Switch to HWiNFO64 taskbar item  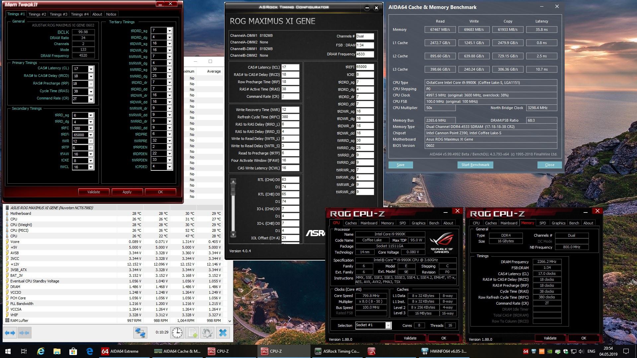pyautogui.click(x=444, y=351)
